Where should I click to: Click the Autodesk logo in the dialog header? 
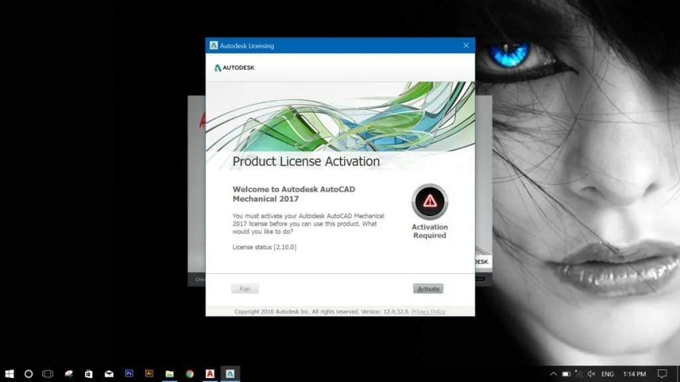click(234, 68)
